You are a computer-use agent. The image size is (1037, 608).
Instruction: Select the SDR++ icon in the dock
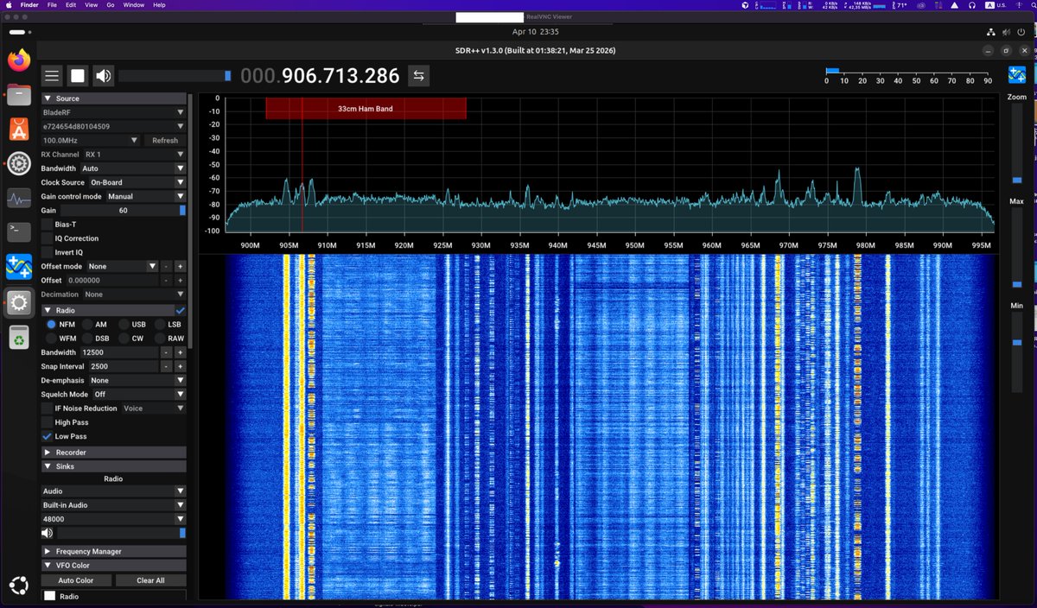point(19,267)
